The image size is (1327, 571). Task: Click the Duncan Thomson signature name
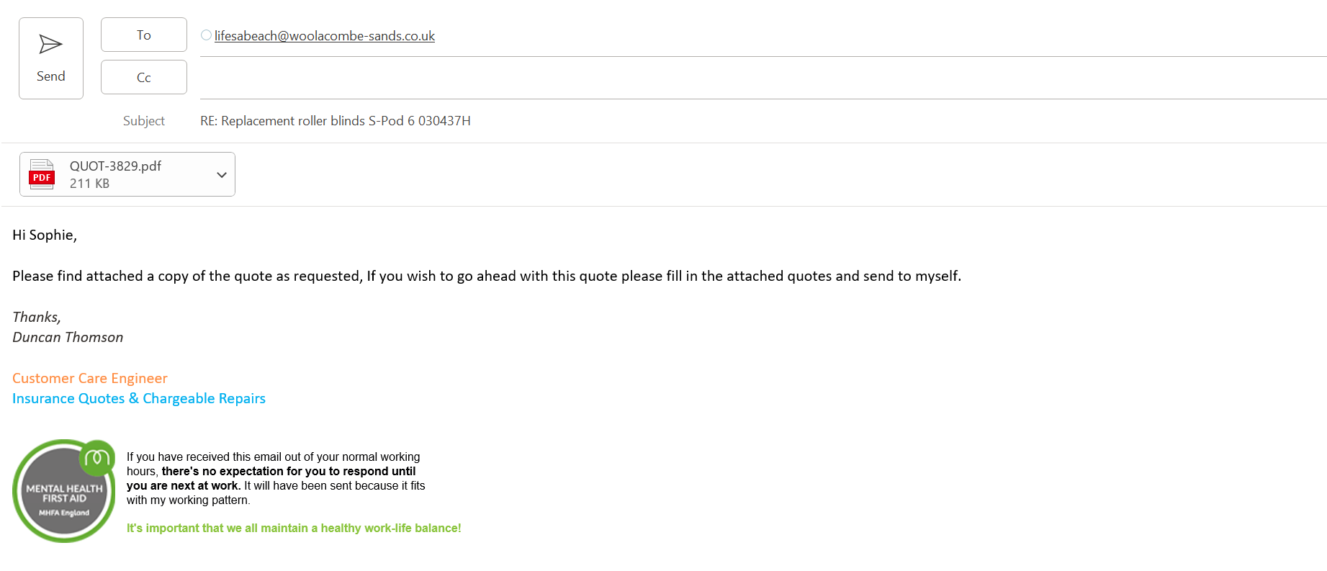[68, 338]
